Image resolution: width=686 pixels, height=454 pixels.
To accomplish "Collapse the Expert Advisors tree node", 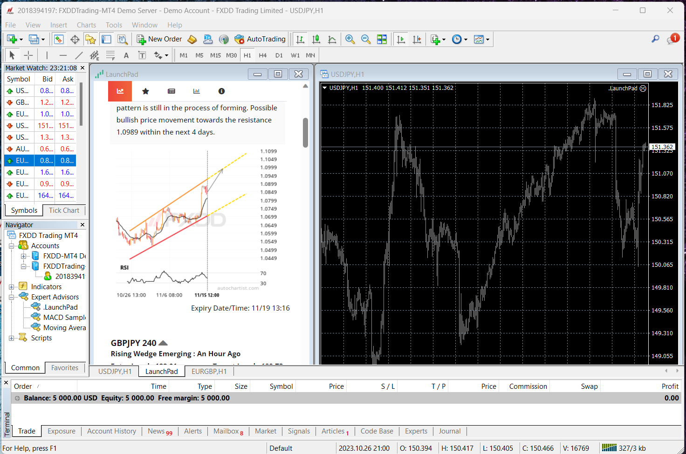I will click(x=11, y=297).
